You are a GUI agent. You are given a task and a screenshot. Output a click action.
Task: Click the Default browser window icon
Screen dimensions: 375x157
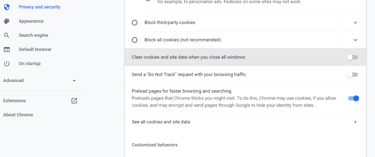coord(7,49)
